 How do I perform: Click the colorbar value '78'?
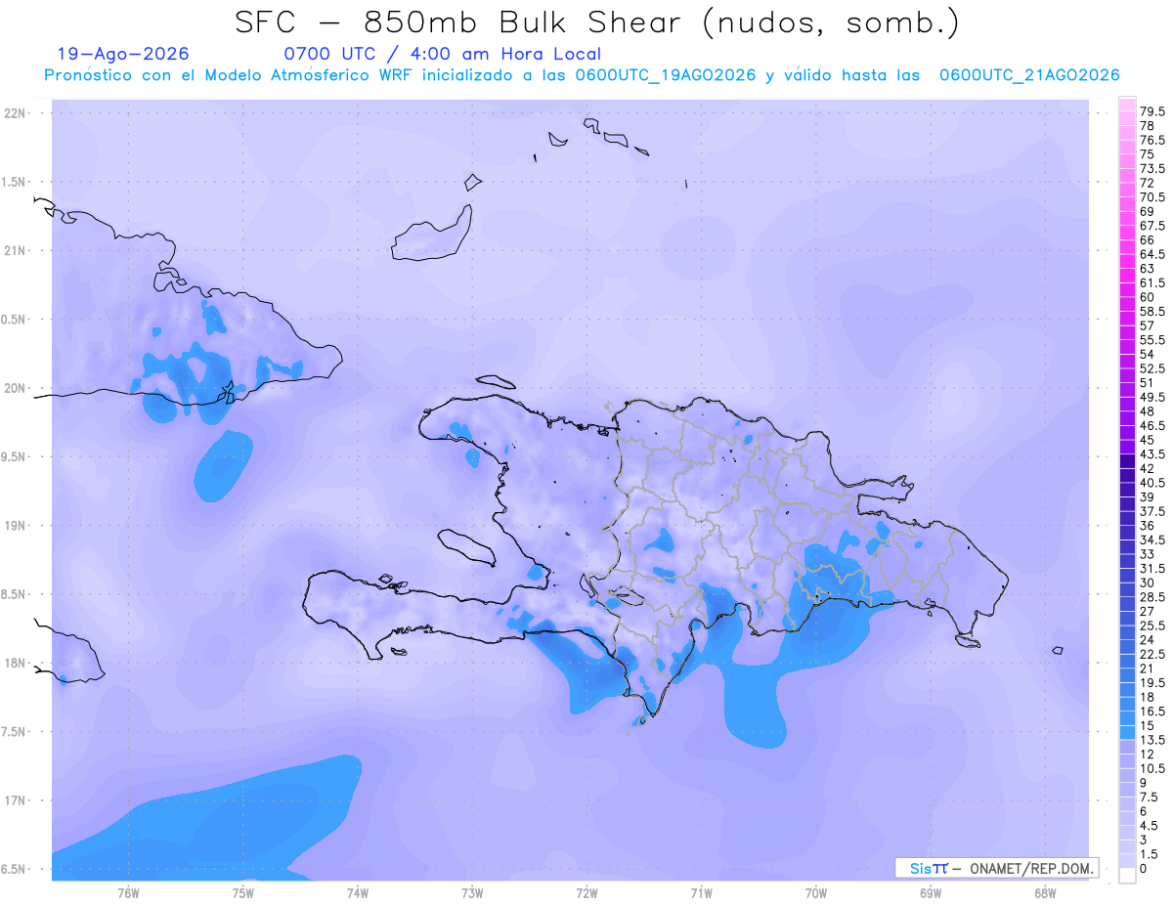(1148, 126)
